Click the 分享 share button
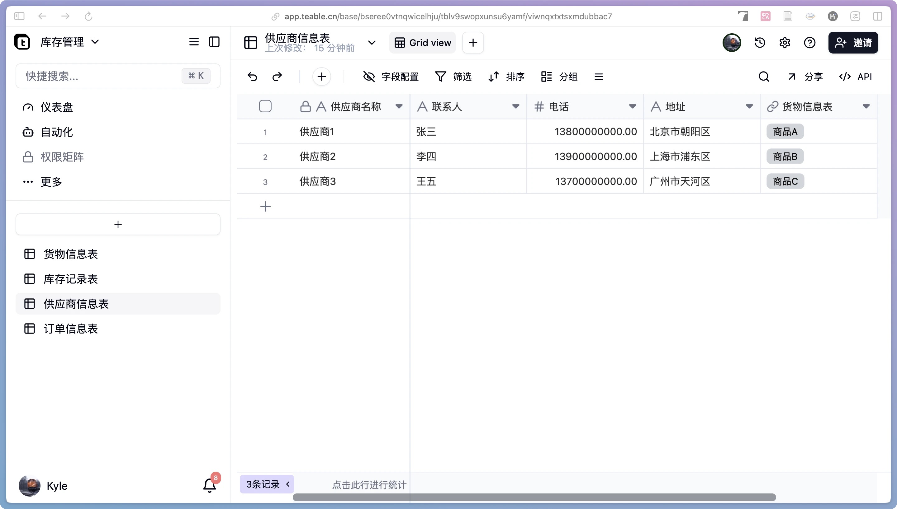 click(x=805, y=77)
